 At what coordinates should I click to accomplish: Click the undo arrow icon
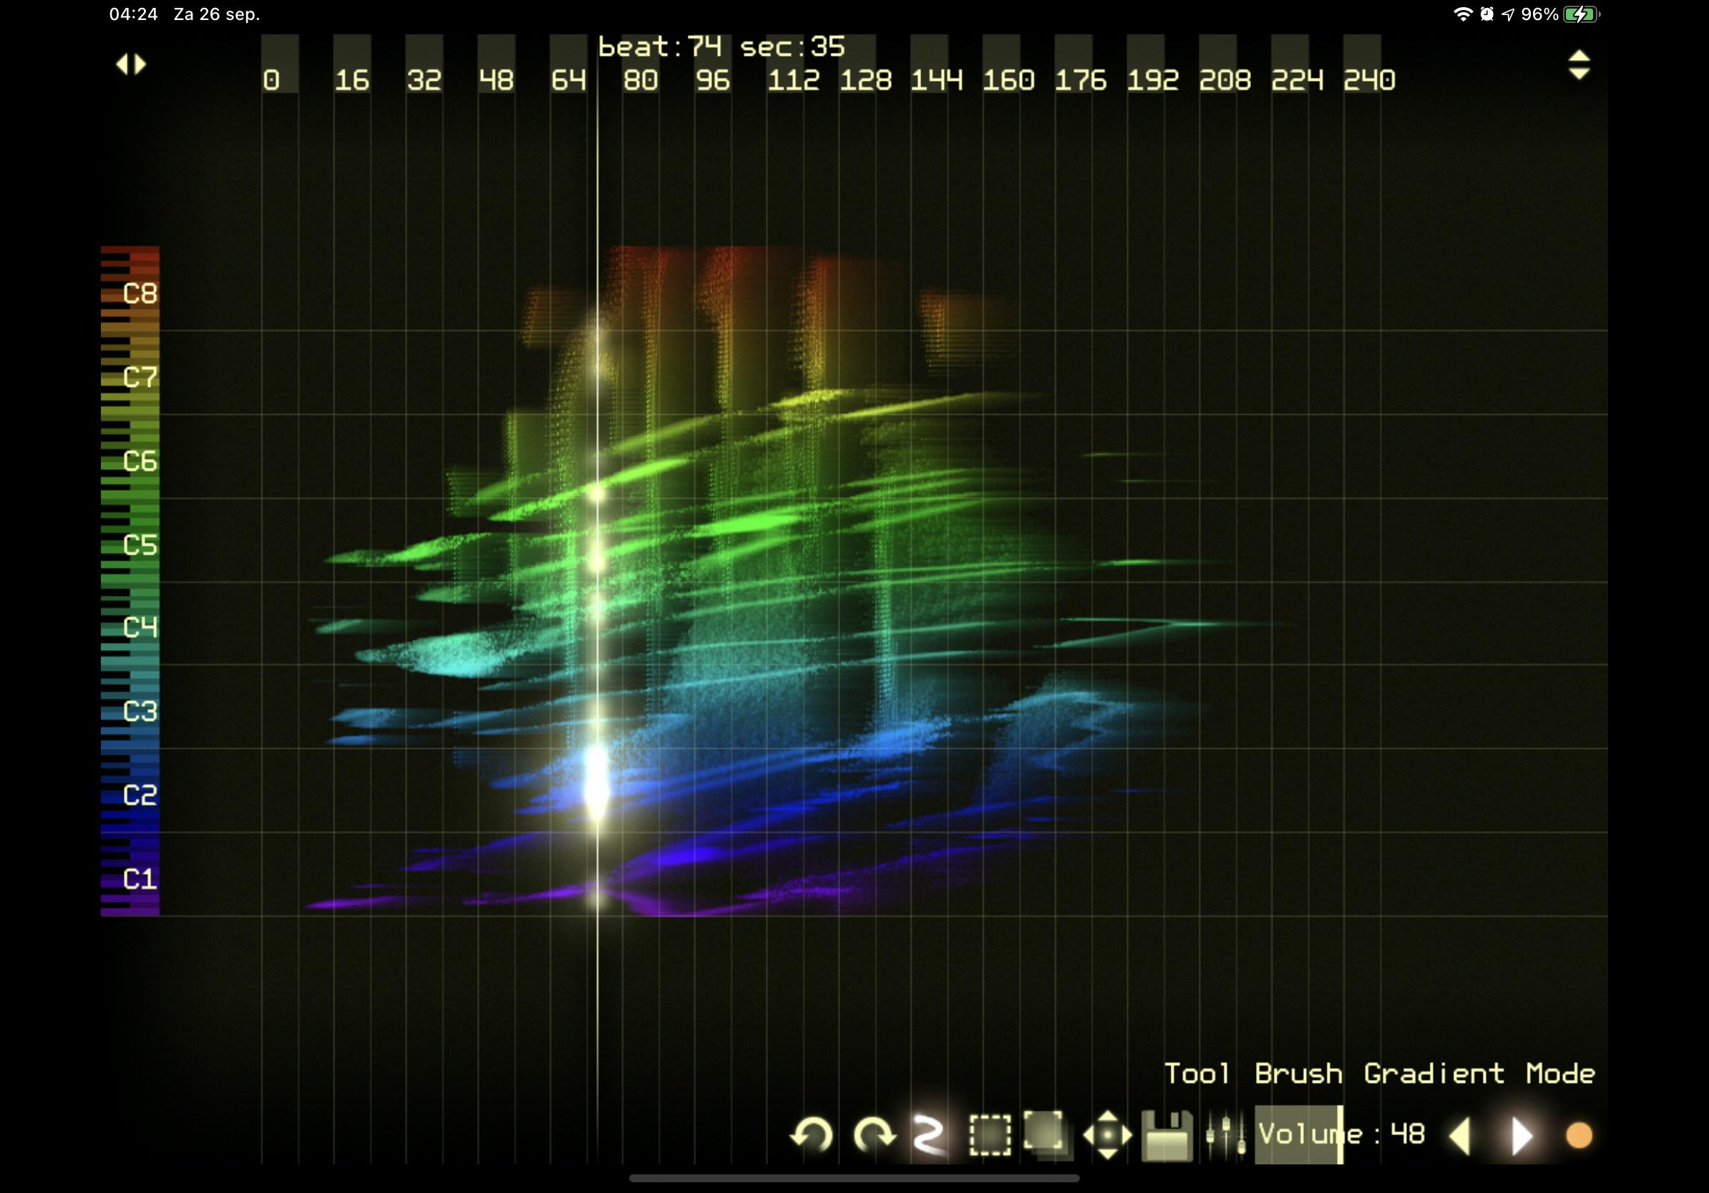click(x=812, y=1135)
